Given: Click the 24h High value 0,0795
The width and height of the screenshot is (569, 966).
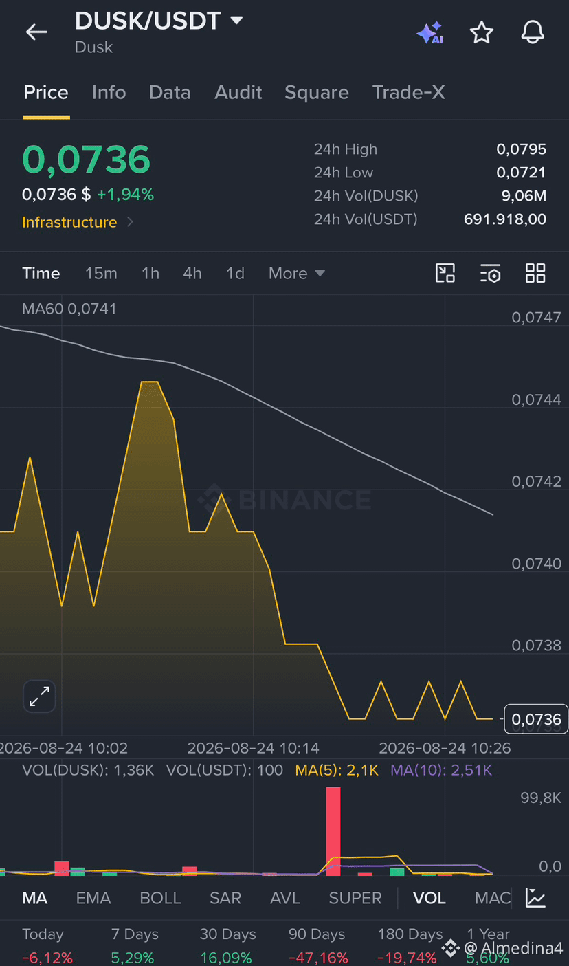Looking at the screenshot, I should pos(522,149).
